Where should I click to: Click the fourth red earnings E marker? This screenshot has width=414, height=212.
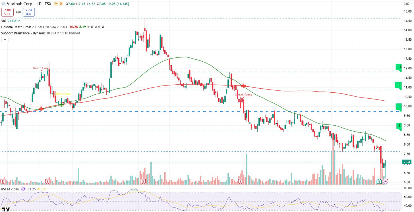click(241, 181)
